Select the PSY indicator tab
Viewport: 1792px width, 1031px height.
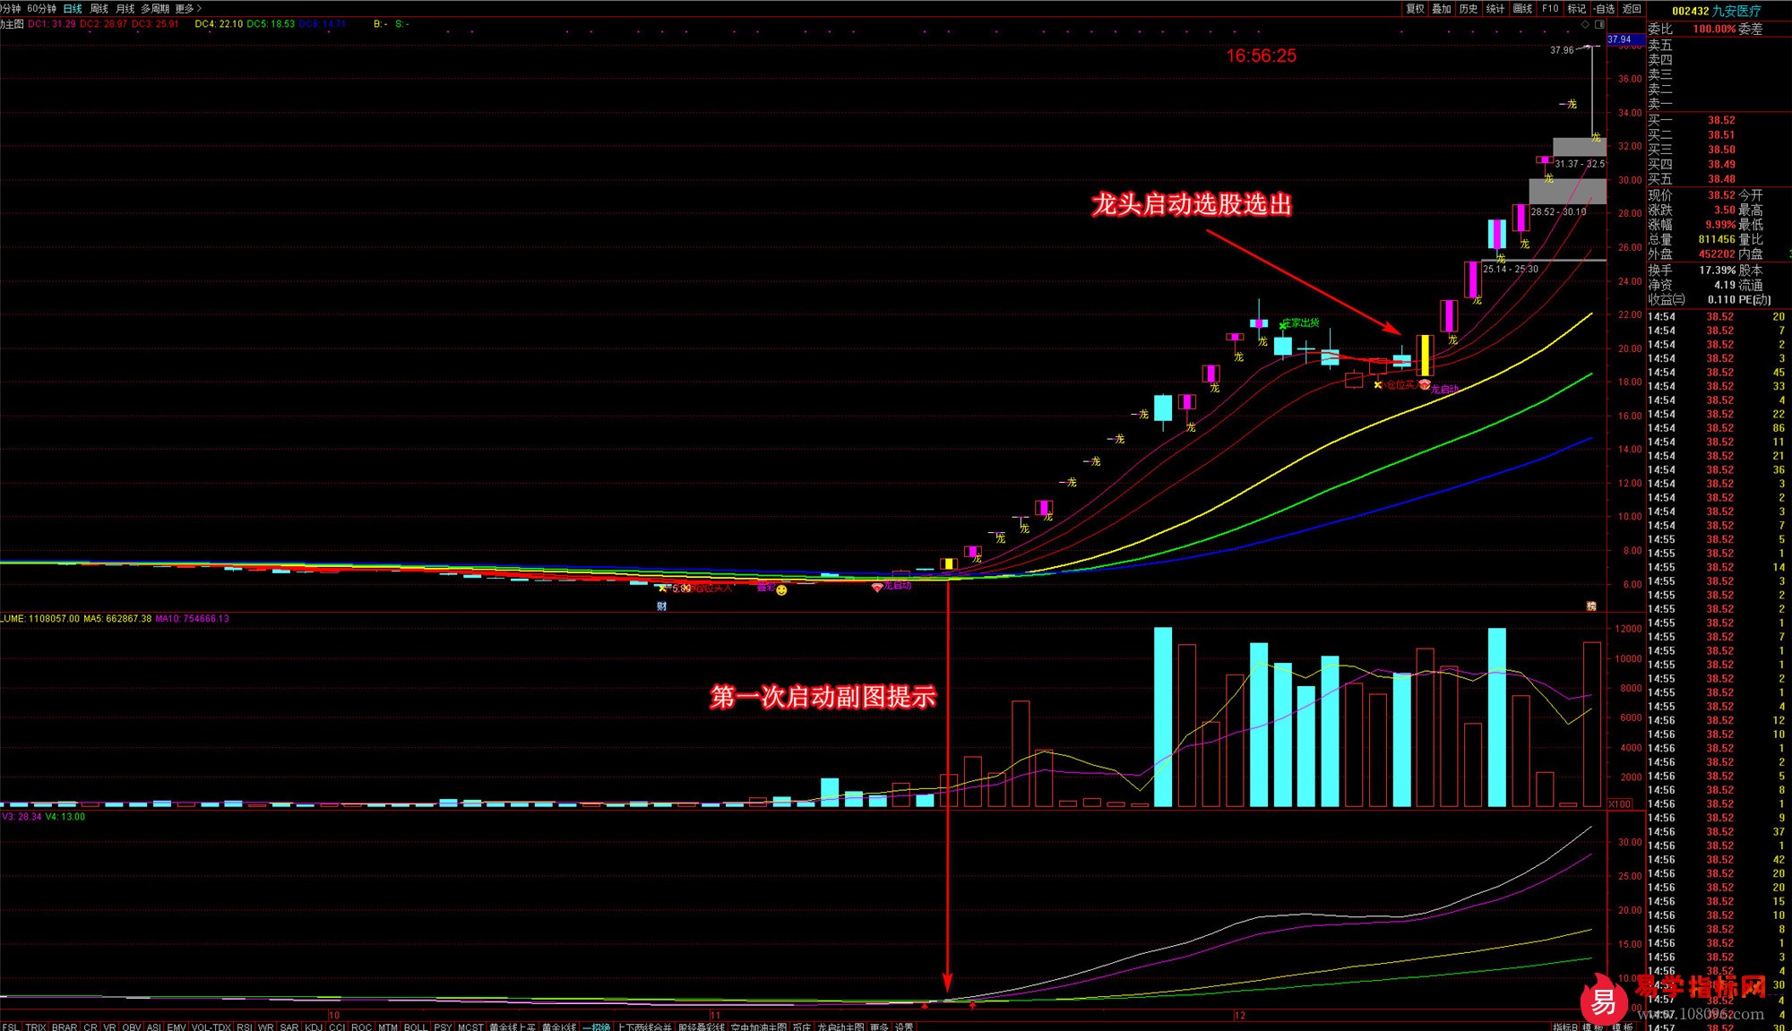click(x=443, y=1027)
